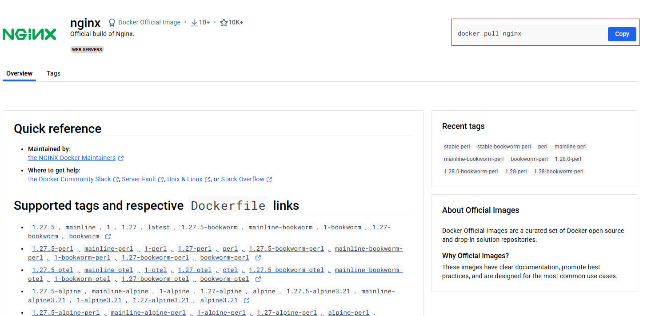Select the stable-perl recent tag
This screenshot has height=316, width=647.
tap(457, 147)
